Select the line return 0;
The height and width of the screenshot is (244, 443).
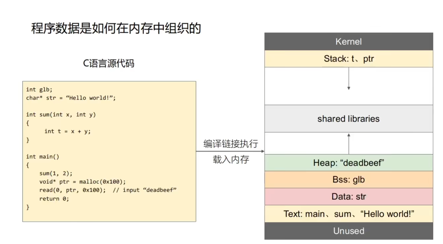[x=54, y=199]
